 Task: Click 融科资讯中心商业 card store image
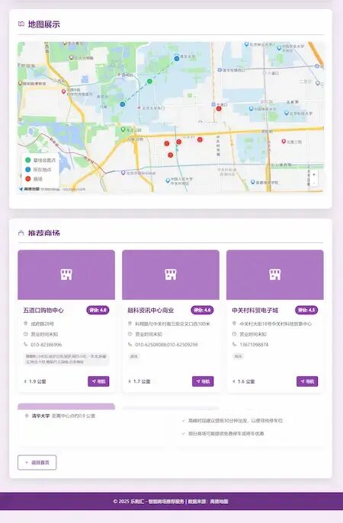[x=171, y=275]
